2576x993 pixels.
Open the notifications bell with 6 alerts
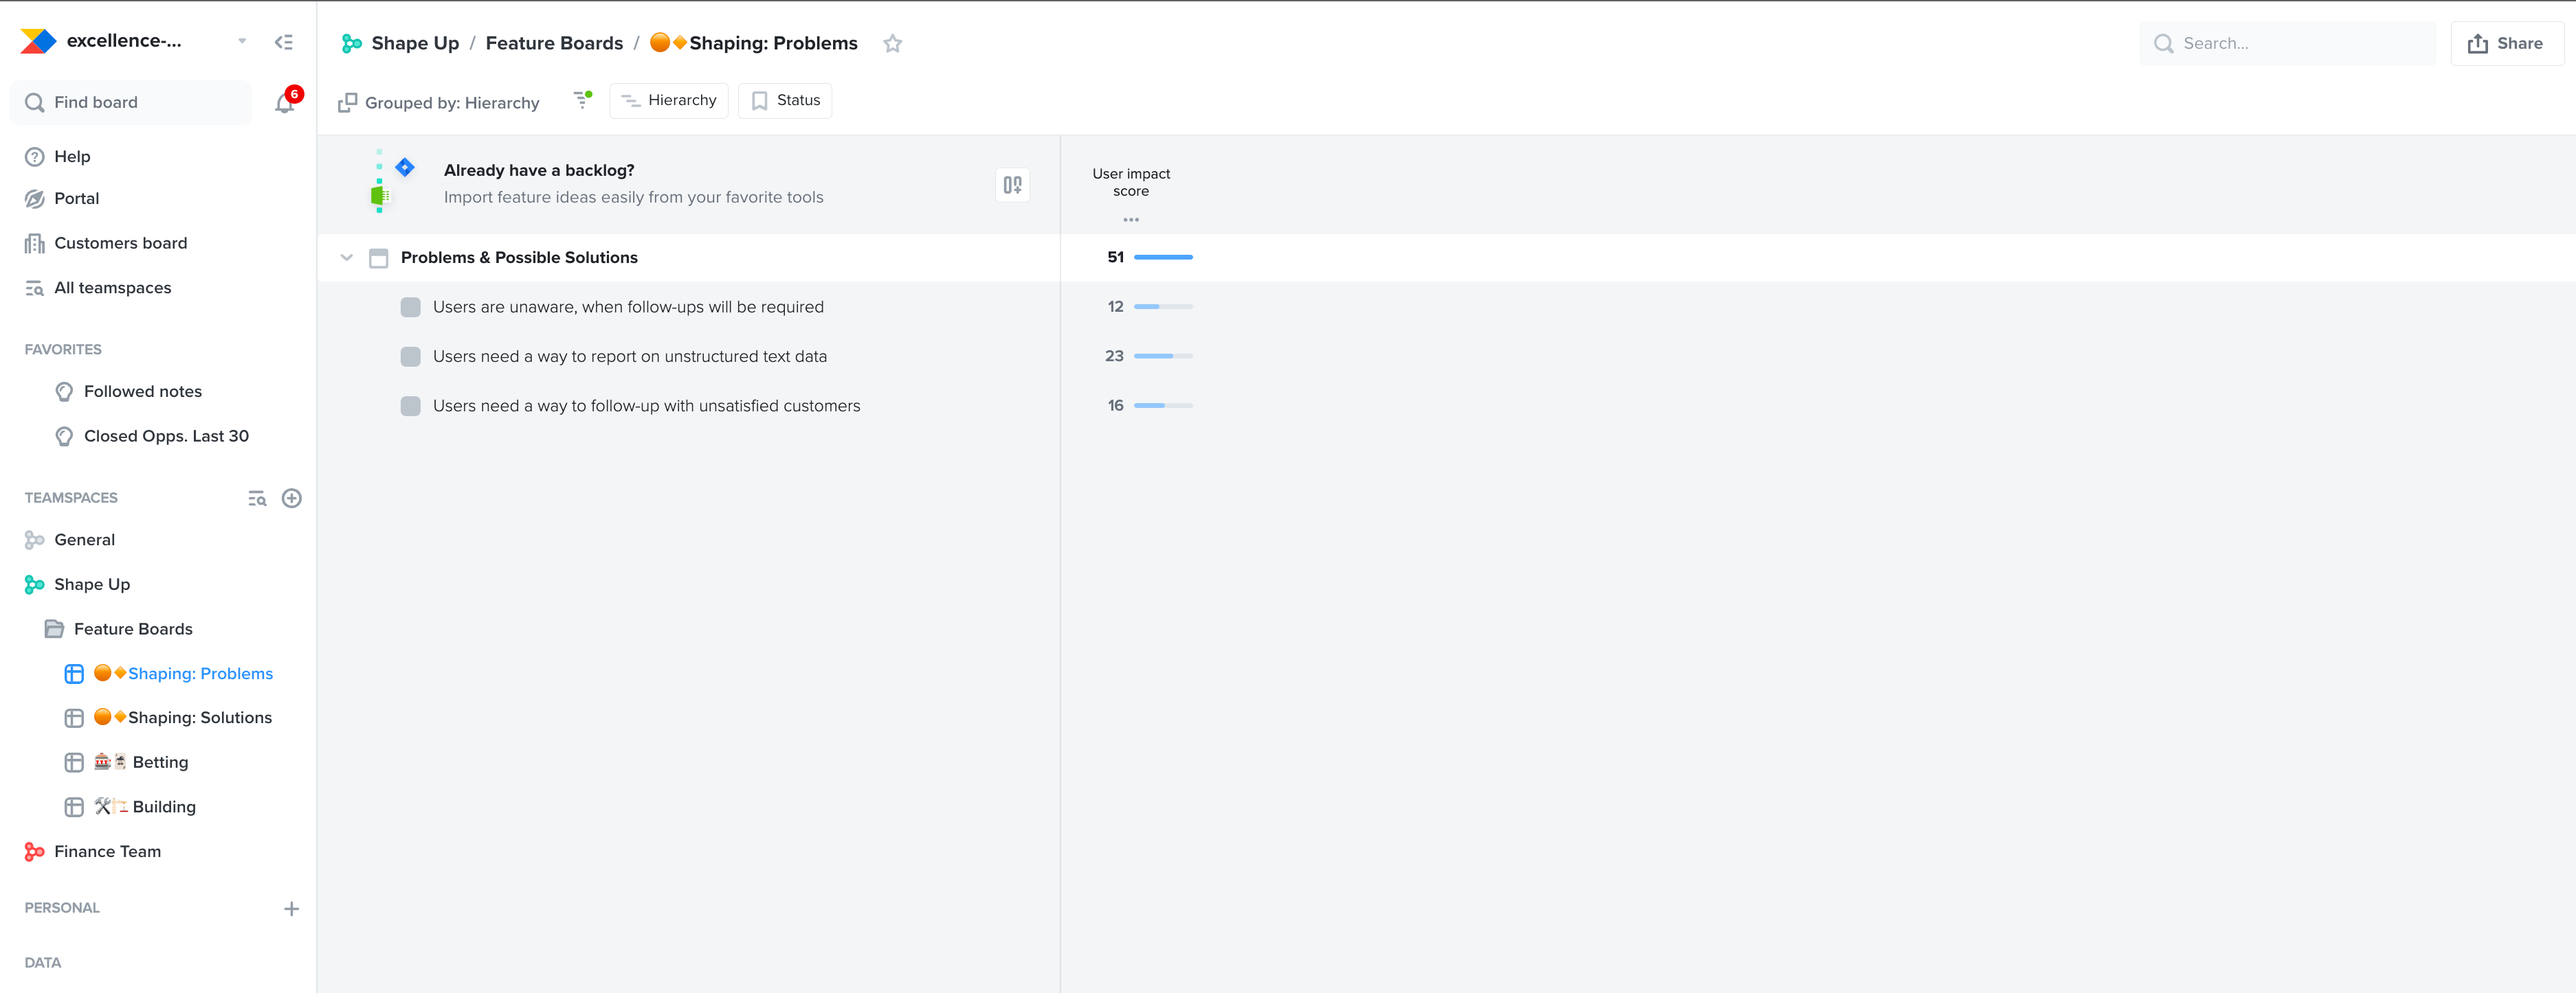coord(285,102)
